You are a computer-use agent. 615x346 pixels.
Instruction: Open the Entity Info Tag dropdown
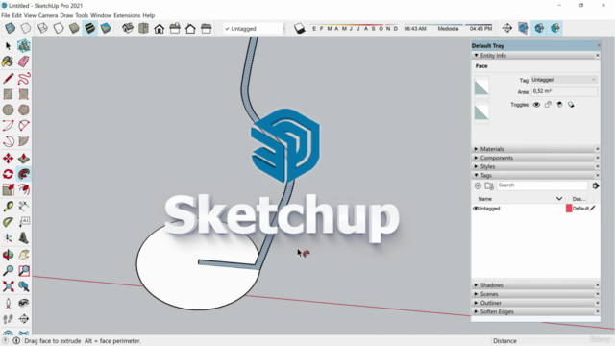(564, 80)
